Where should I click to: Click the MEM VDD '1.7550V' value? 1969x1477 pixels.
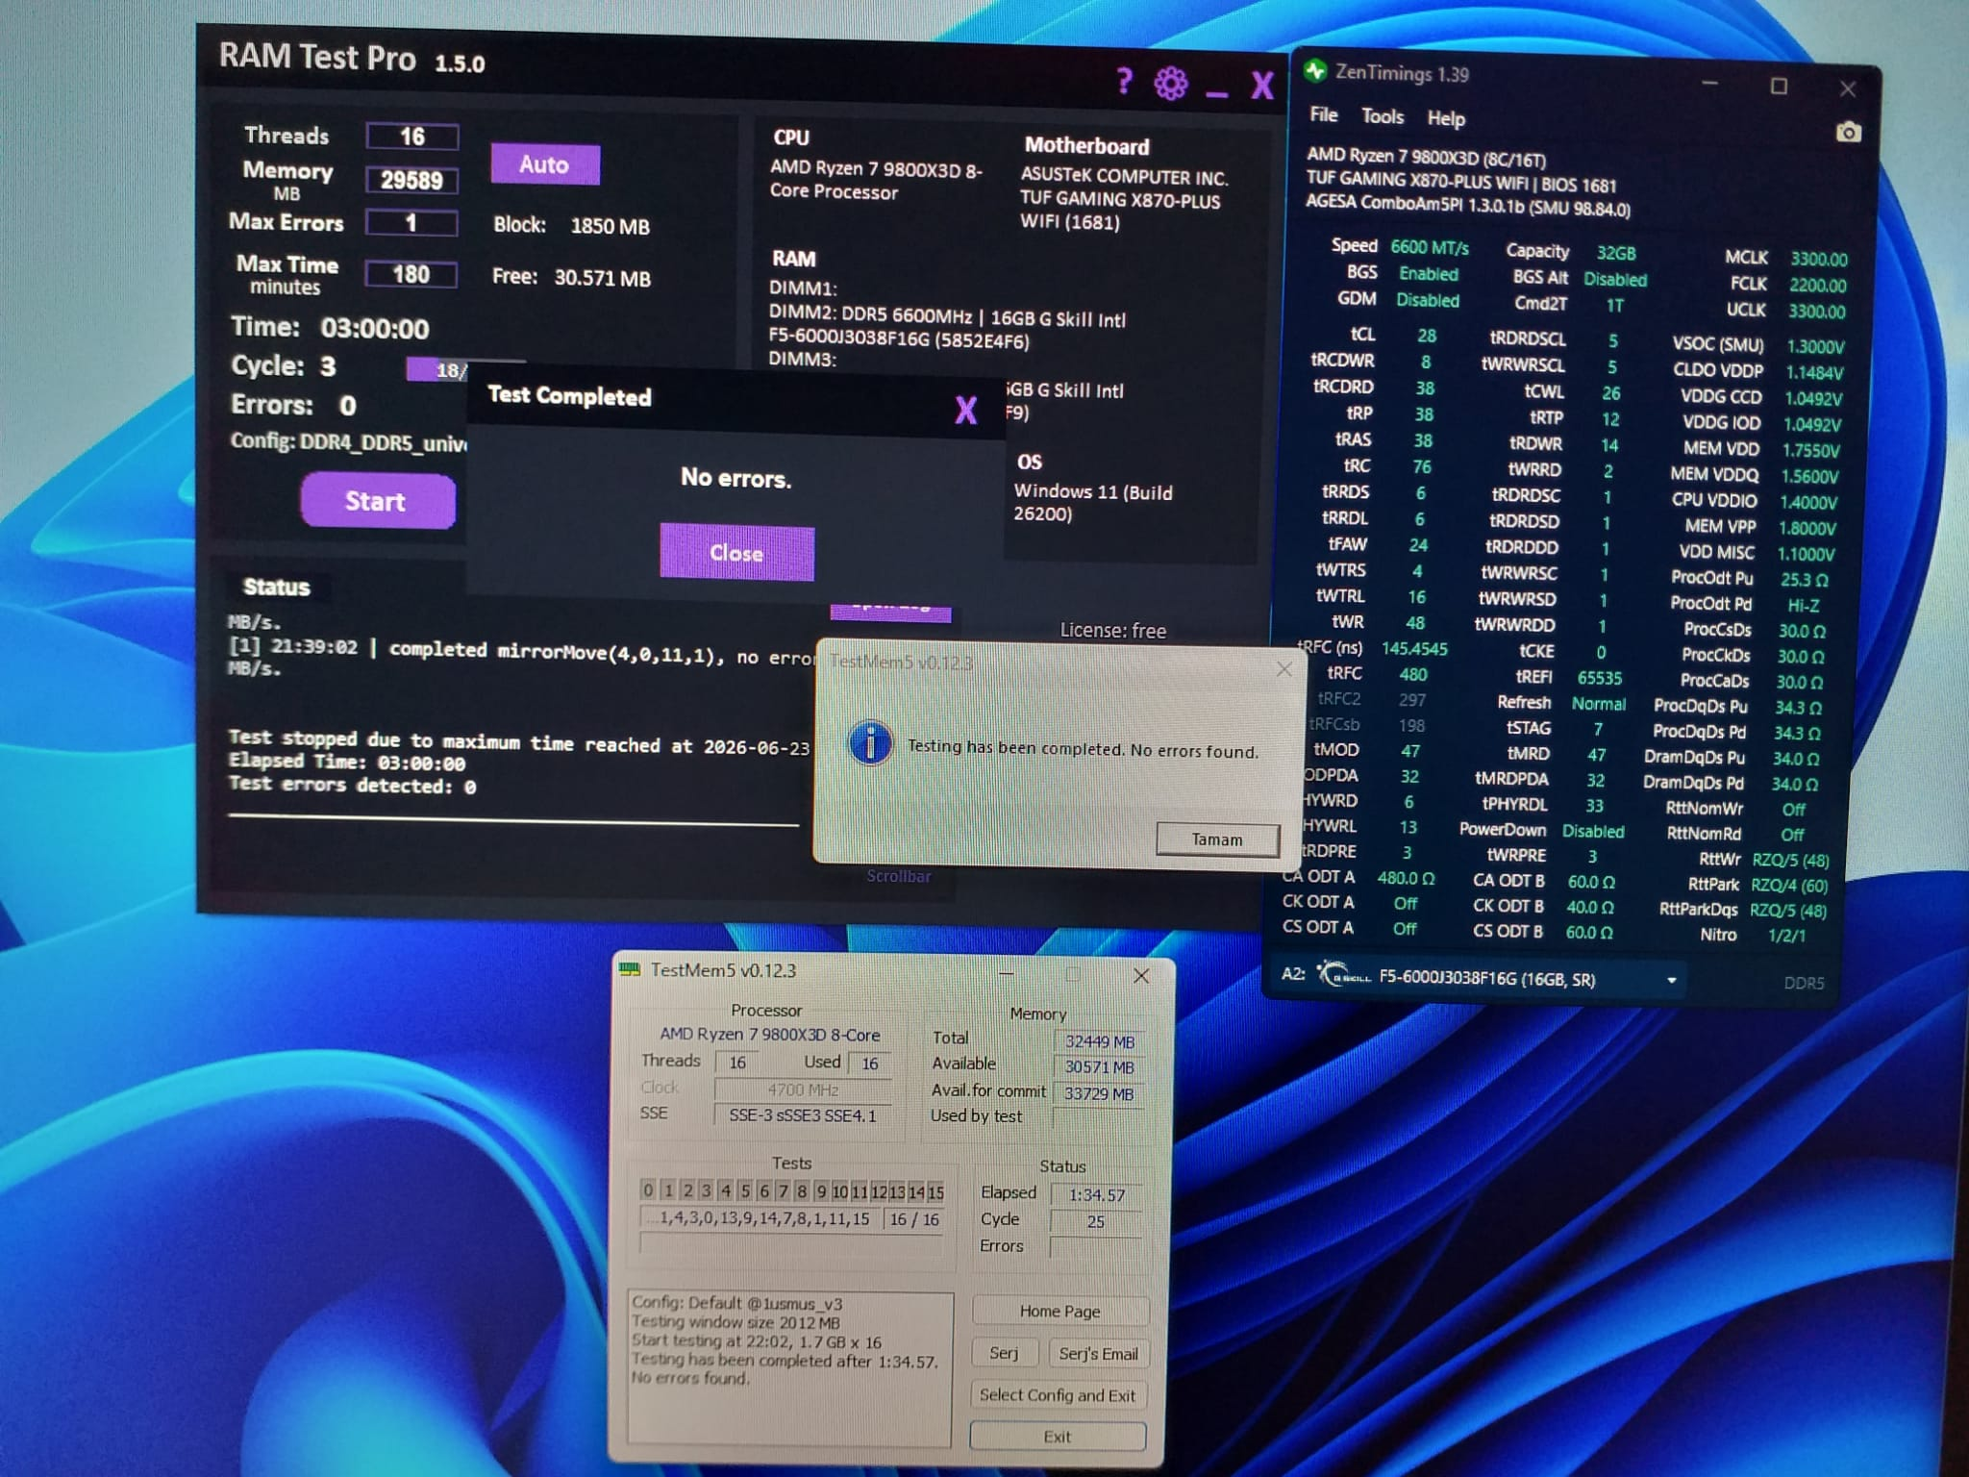1811,450
